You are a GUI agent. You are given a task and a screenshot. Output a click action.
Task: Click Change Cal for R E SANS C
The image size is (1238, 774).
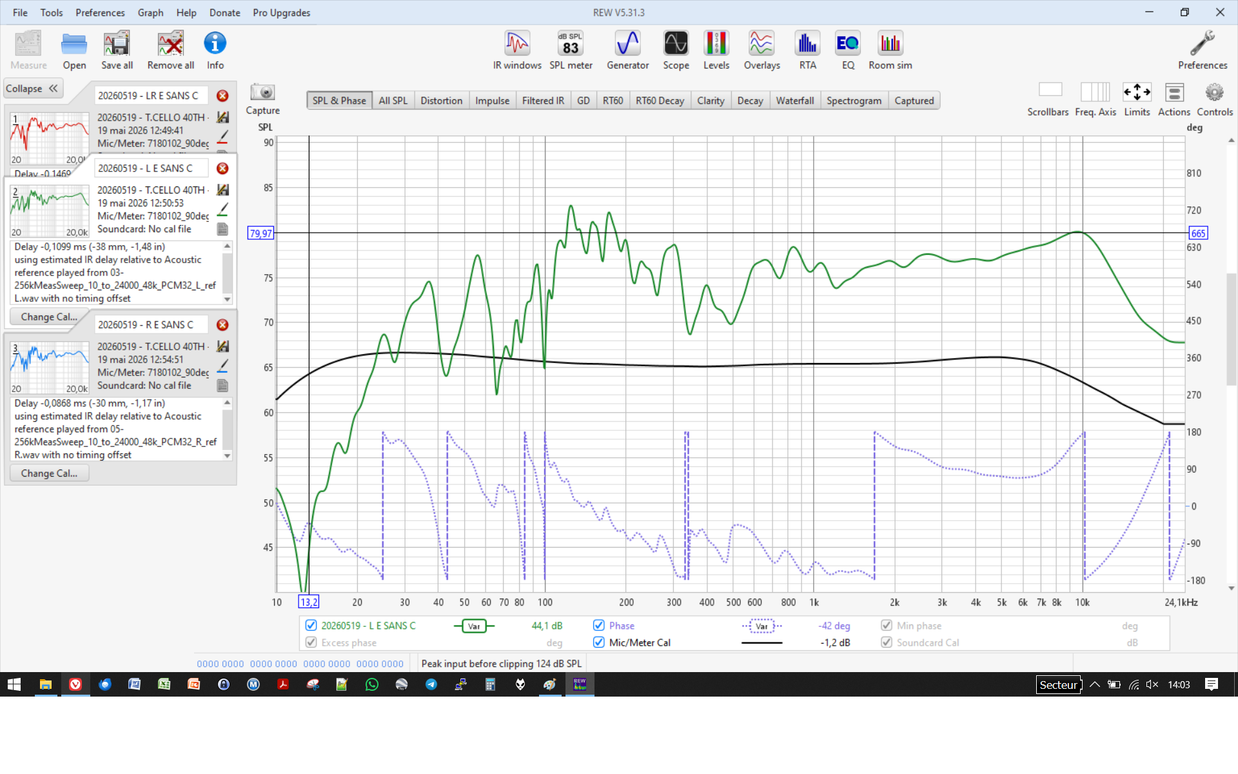(x=49, y=473)
